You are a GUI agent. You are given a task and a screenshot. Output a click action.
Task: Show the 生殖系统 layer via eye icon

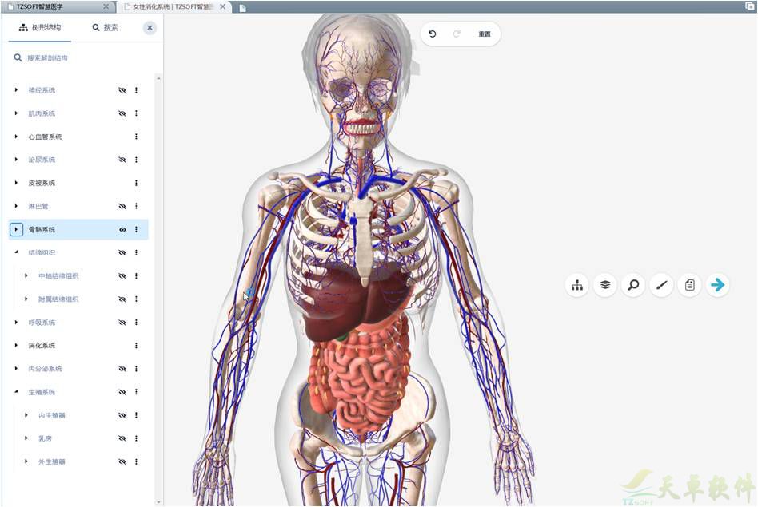[x=122, y=392]
